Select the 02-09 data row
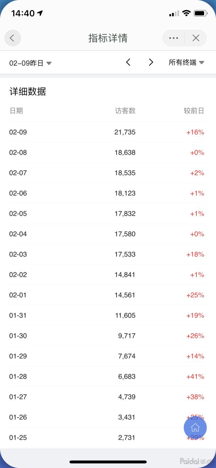Screen dimensions: 216x468 [x=107, y=132]
